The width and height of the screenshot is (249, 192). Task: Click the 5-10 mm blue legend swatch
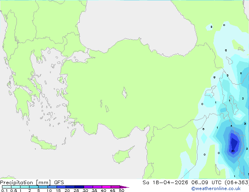click(43, 187)
